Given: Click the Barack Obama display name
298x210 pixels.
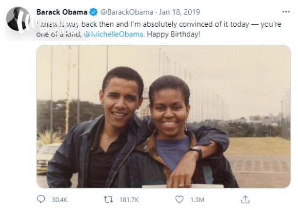Looking at the screenshot, I should (62, 12).
